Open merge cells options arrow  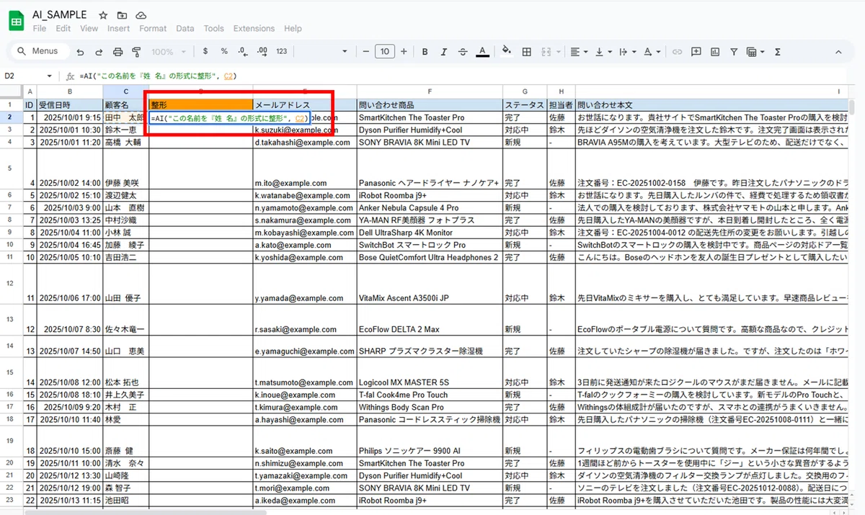pos(557,52)
